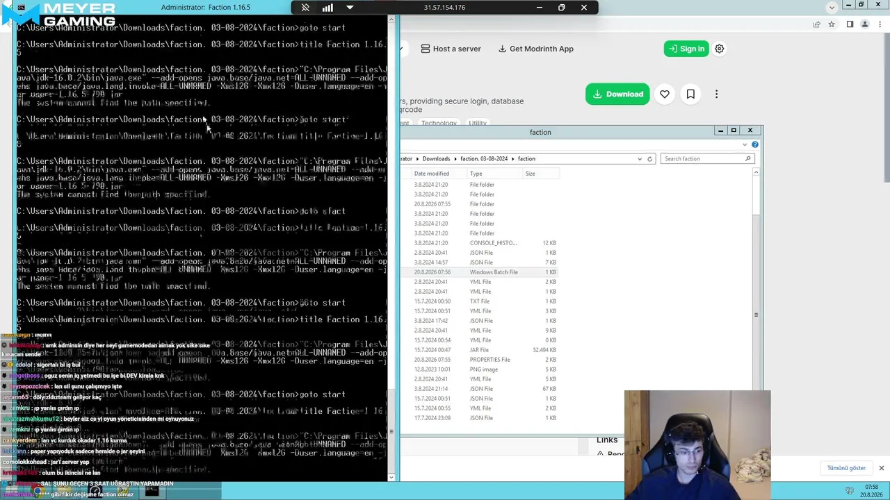Select the JSON File row sized 67 KB
890x500 pixels.
point(479,389)
